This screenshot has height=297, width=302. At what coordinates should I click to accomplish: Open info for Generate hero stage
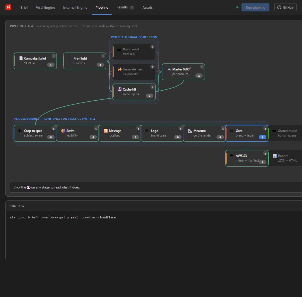pos(152,67)
